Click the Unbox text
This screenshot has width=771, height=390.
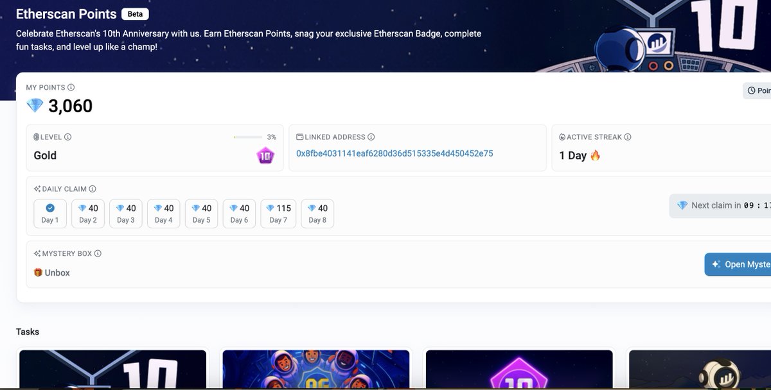[57, 273]
